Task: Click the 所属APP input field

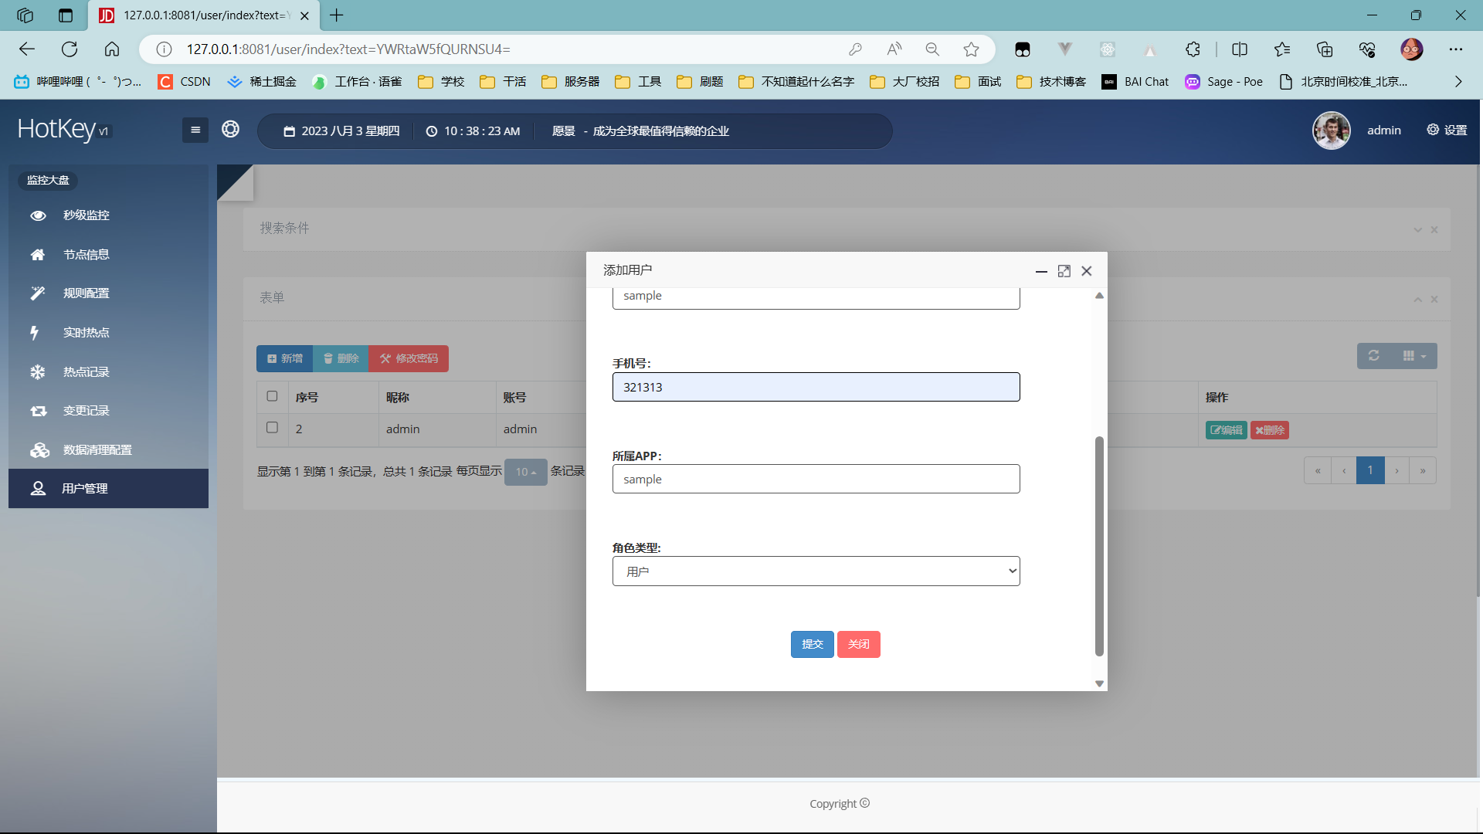Action: [816, 479]
